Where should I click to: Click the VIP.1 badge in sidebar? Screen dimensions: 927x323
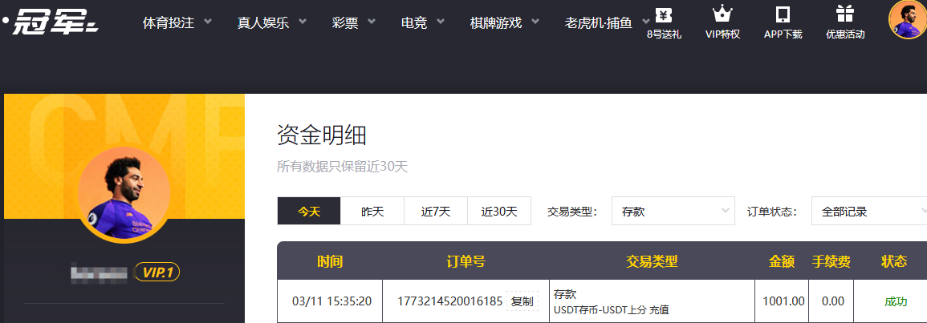(x=157, y=273)
